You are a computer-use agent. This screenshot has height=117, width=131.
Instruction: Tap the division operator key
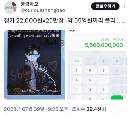coord(117,70)
